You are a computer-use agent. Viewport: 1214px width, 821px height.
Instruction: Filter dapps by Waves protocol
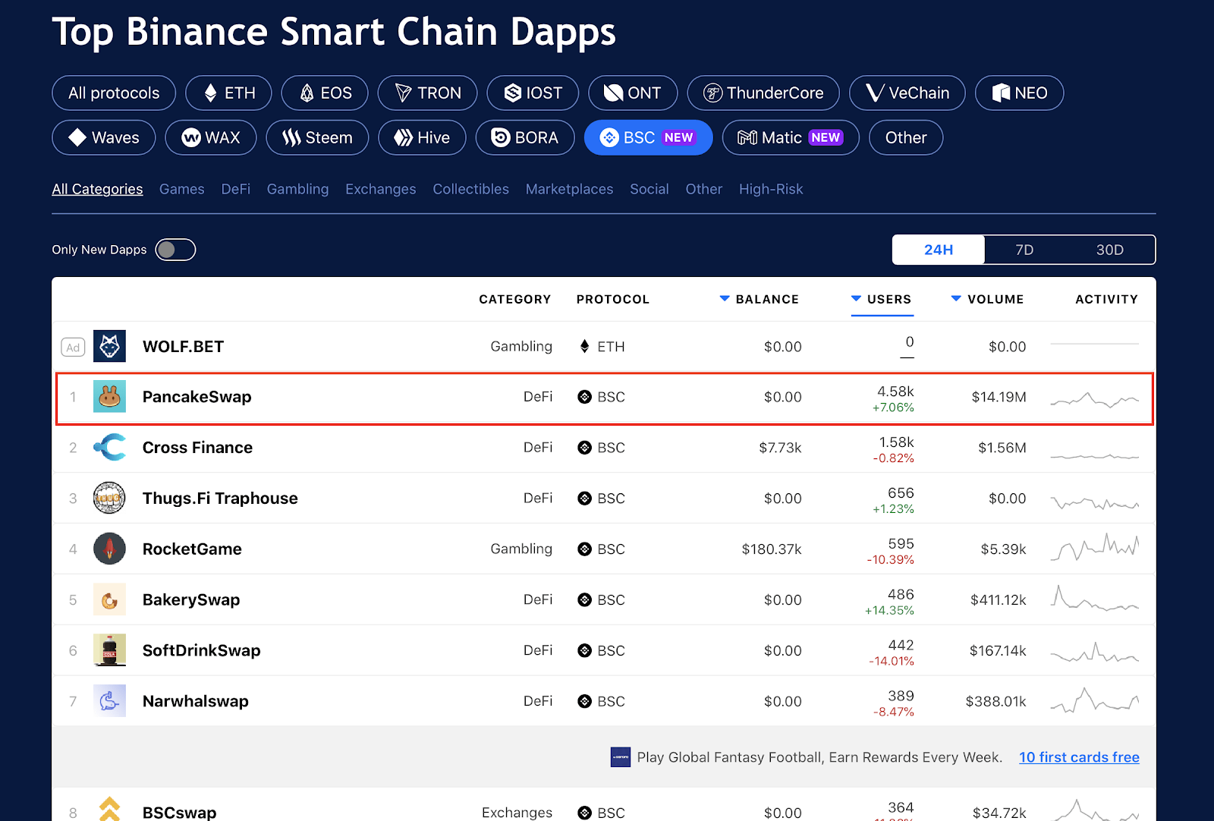[104, 137]
